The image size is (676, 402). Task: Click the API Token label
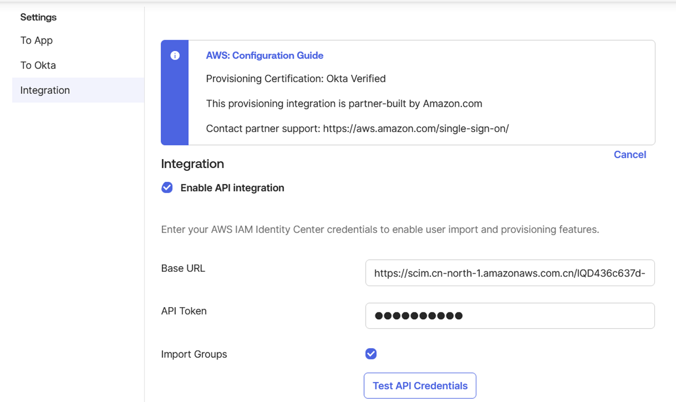click(x=183, y=311)
